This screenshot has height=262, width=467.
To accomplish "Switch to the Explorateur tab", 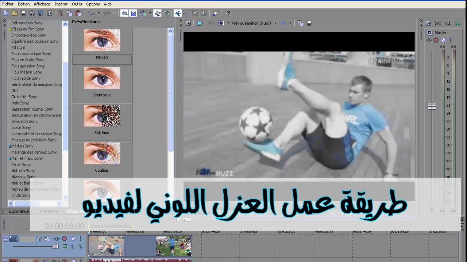I will [x=19, y=211].
